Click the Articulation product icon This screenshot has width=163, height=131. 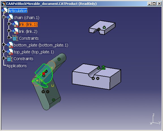pos(5,10)
